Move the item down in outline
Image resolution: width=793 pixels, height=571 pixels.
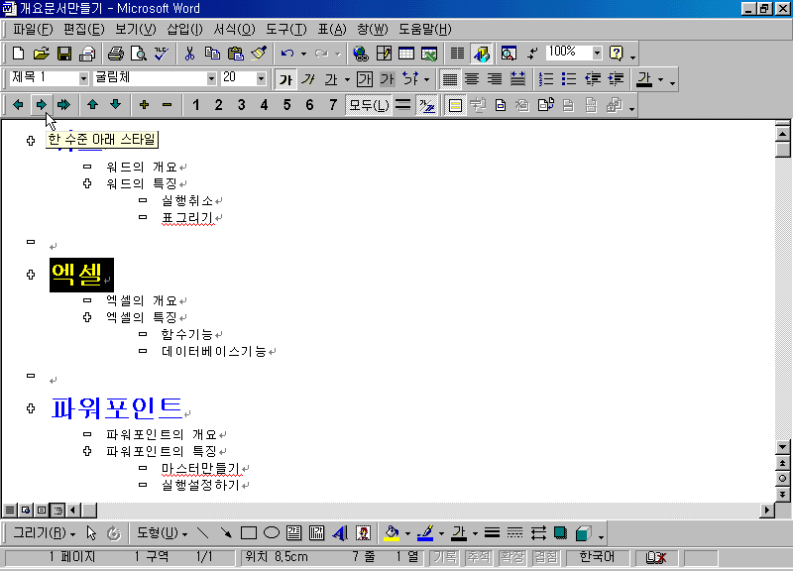pos(115,105)
